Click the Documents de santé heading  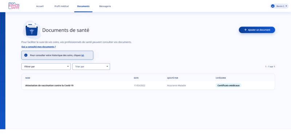pos(66,30)
